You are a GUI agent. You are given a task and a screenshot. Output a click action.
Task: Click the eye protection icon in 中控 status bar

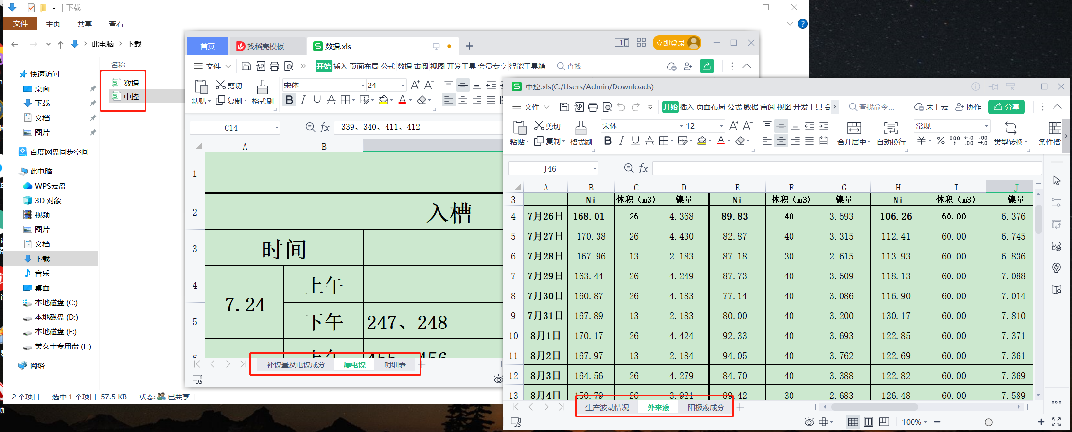click(809, 422)
